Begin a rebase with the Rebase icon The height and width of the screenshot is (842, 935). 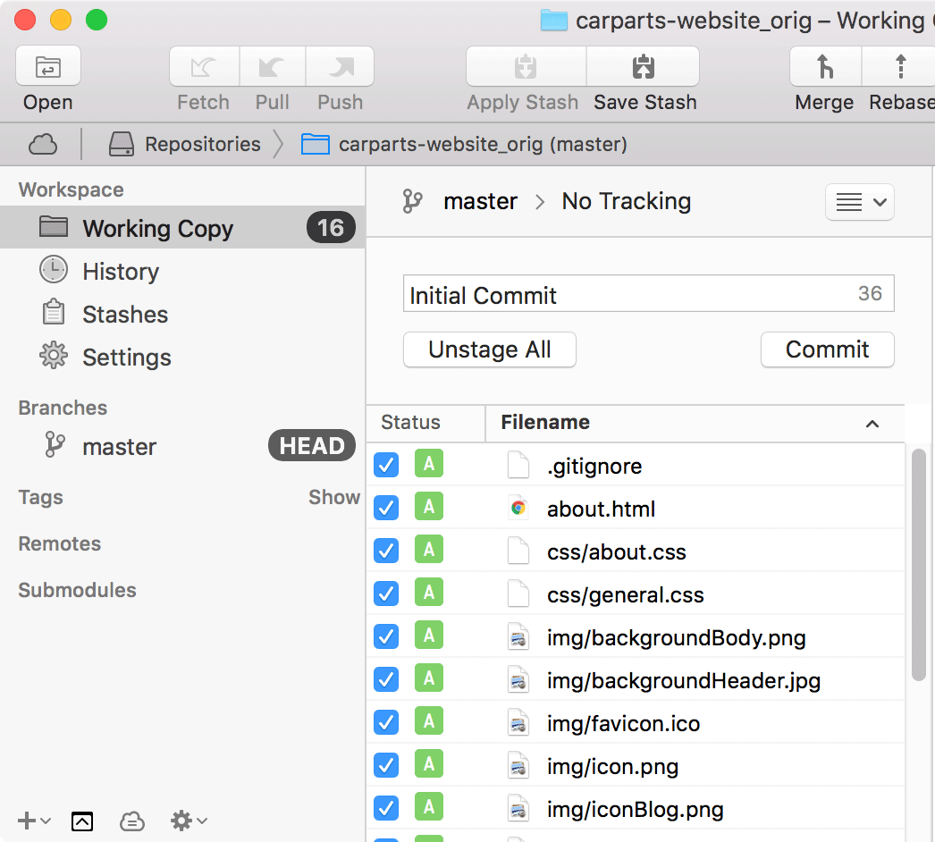tap(898, 66)
